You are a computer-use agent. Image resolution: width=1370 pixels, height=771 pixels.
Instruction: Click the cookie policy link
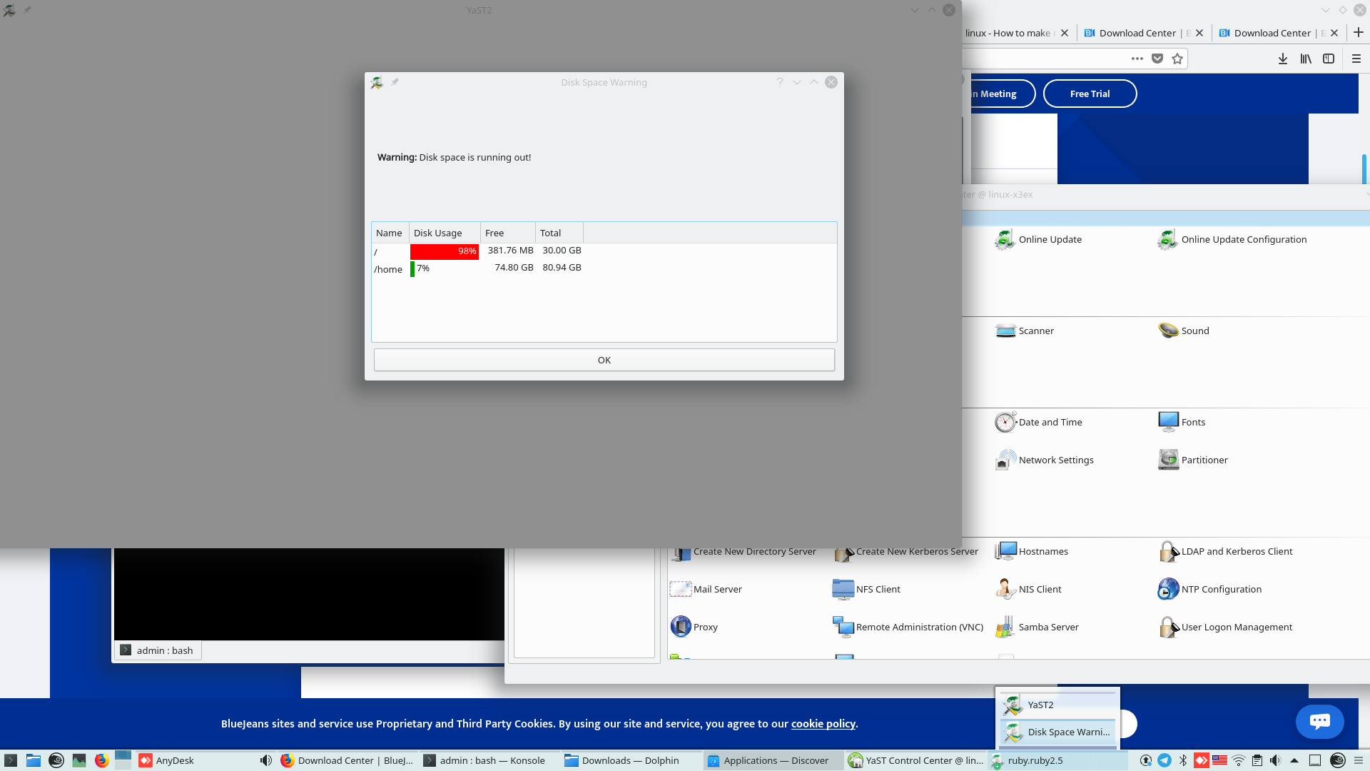823,724
